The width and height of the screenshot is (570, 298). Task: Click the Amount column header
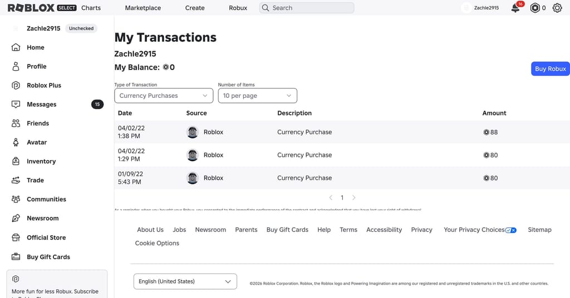point(494,113)
